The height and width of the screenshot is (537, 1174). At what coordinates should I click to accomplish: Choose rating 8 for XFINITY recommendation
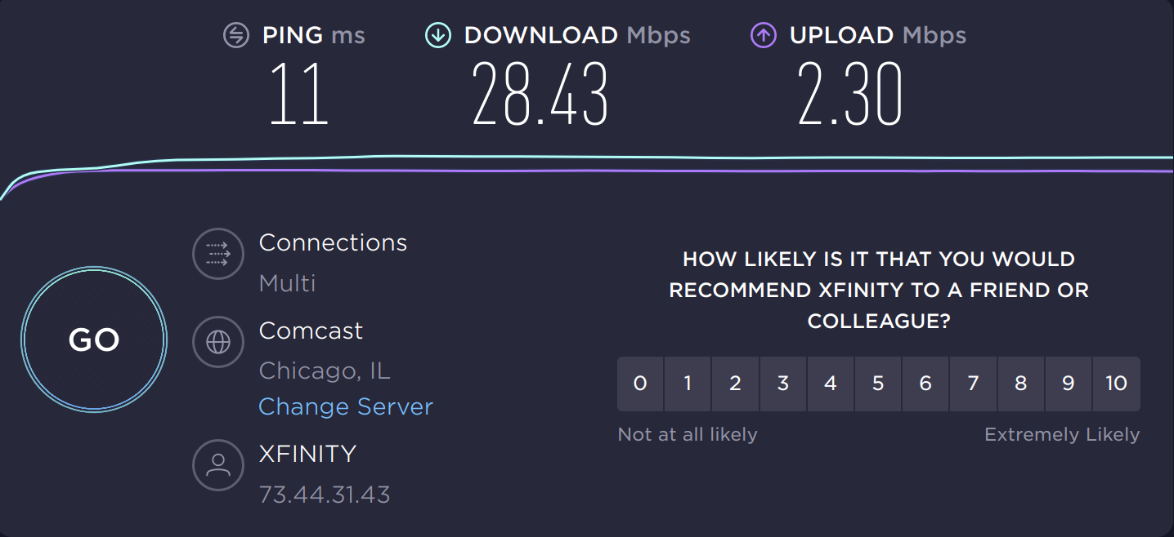click(x=1020, y=384)
